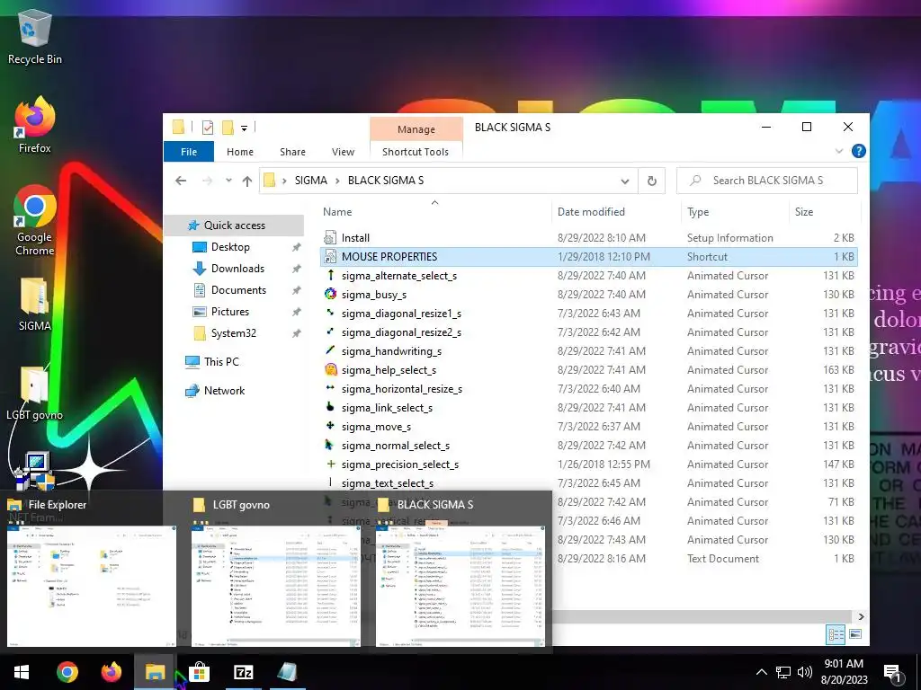Open the Google Chrome desktop shortcut
The image size is (921, 690).
point(35,221)
